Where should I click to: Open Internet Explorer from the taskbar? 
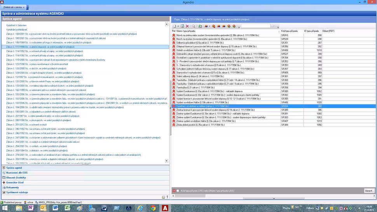[140, 208]
